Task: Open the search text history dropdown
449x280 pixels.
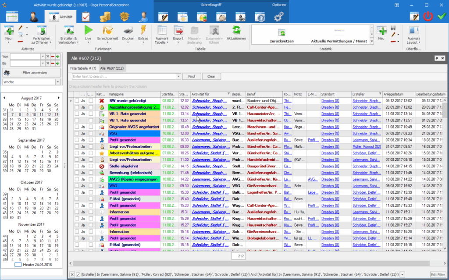Action: tap(178, 76)
